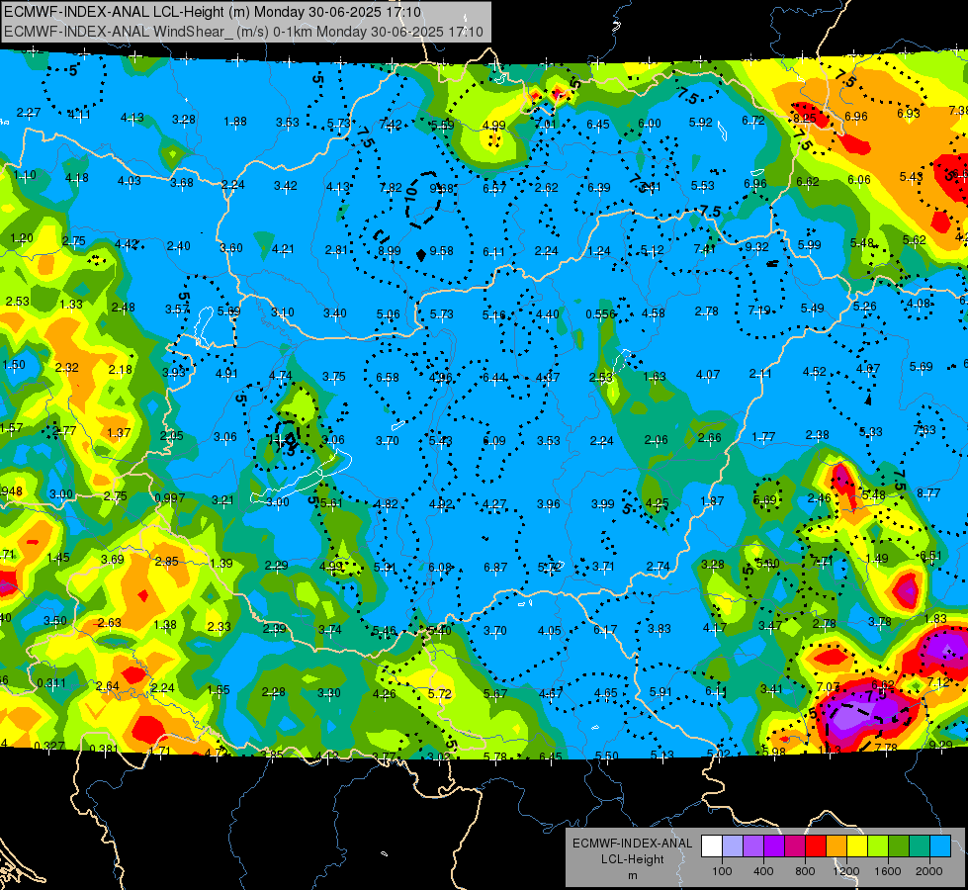This screenshot has width=968, height=890.
Task: Click the WindShear 0-1km title line
Action: coord(243,32)
